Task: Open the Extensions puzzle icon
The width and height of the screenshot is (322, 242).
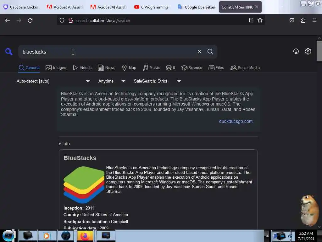Action: click(x=303, y=20)
